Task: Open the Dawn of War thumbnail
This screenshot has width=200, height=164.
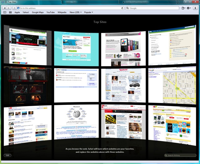Action: [28, 85]
